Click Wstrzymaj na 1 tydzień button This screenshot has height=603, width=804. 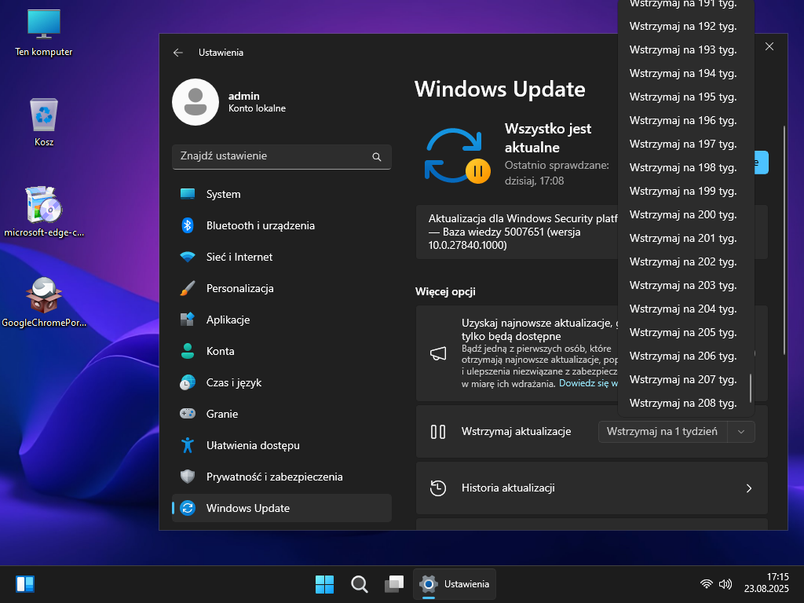click(x=662, y=431)
